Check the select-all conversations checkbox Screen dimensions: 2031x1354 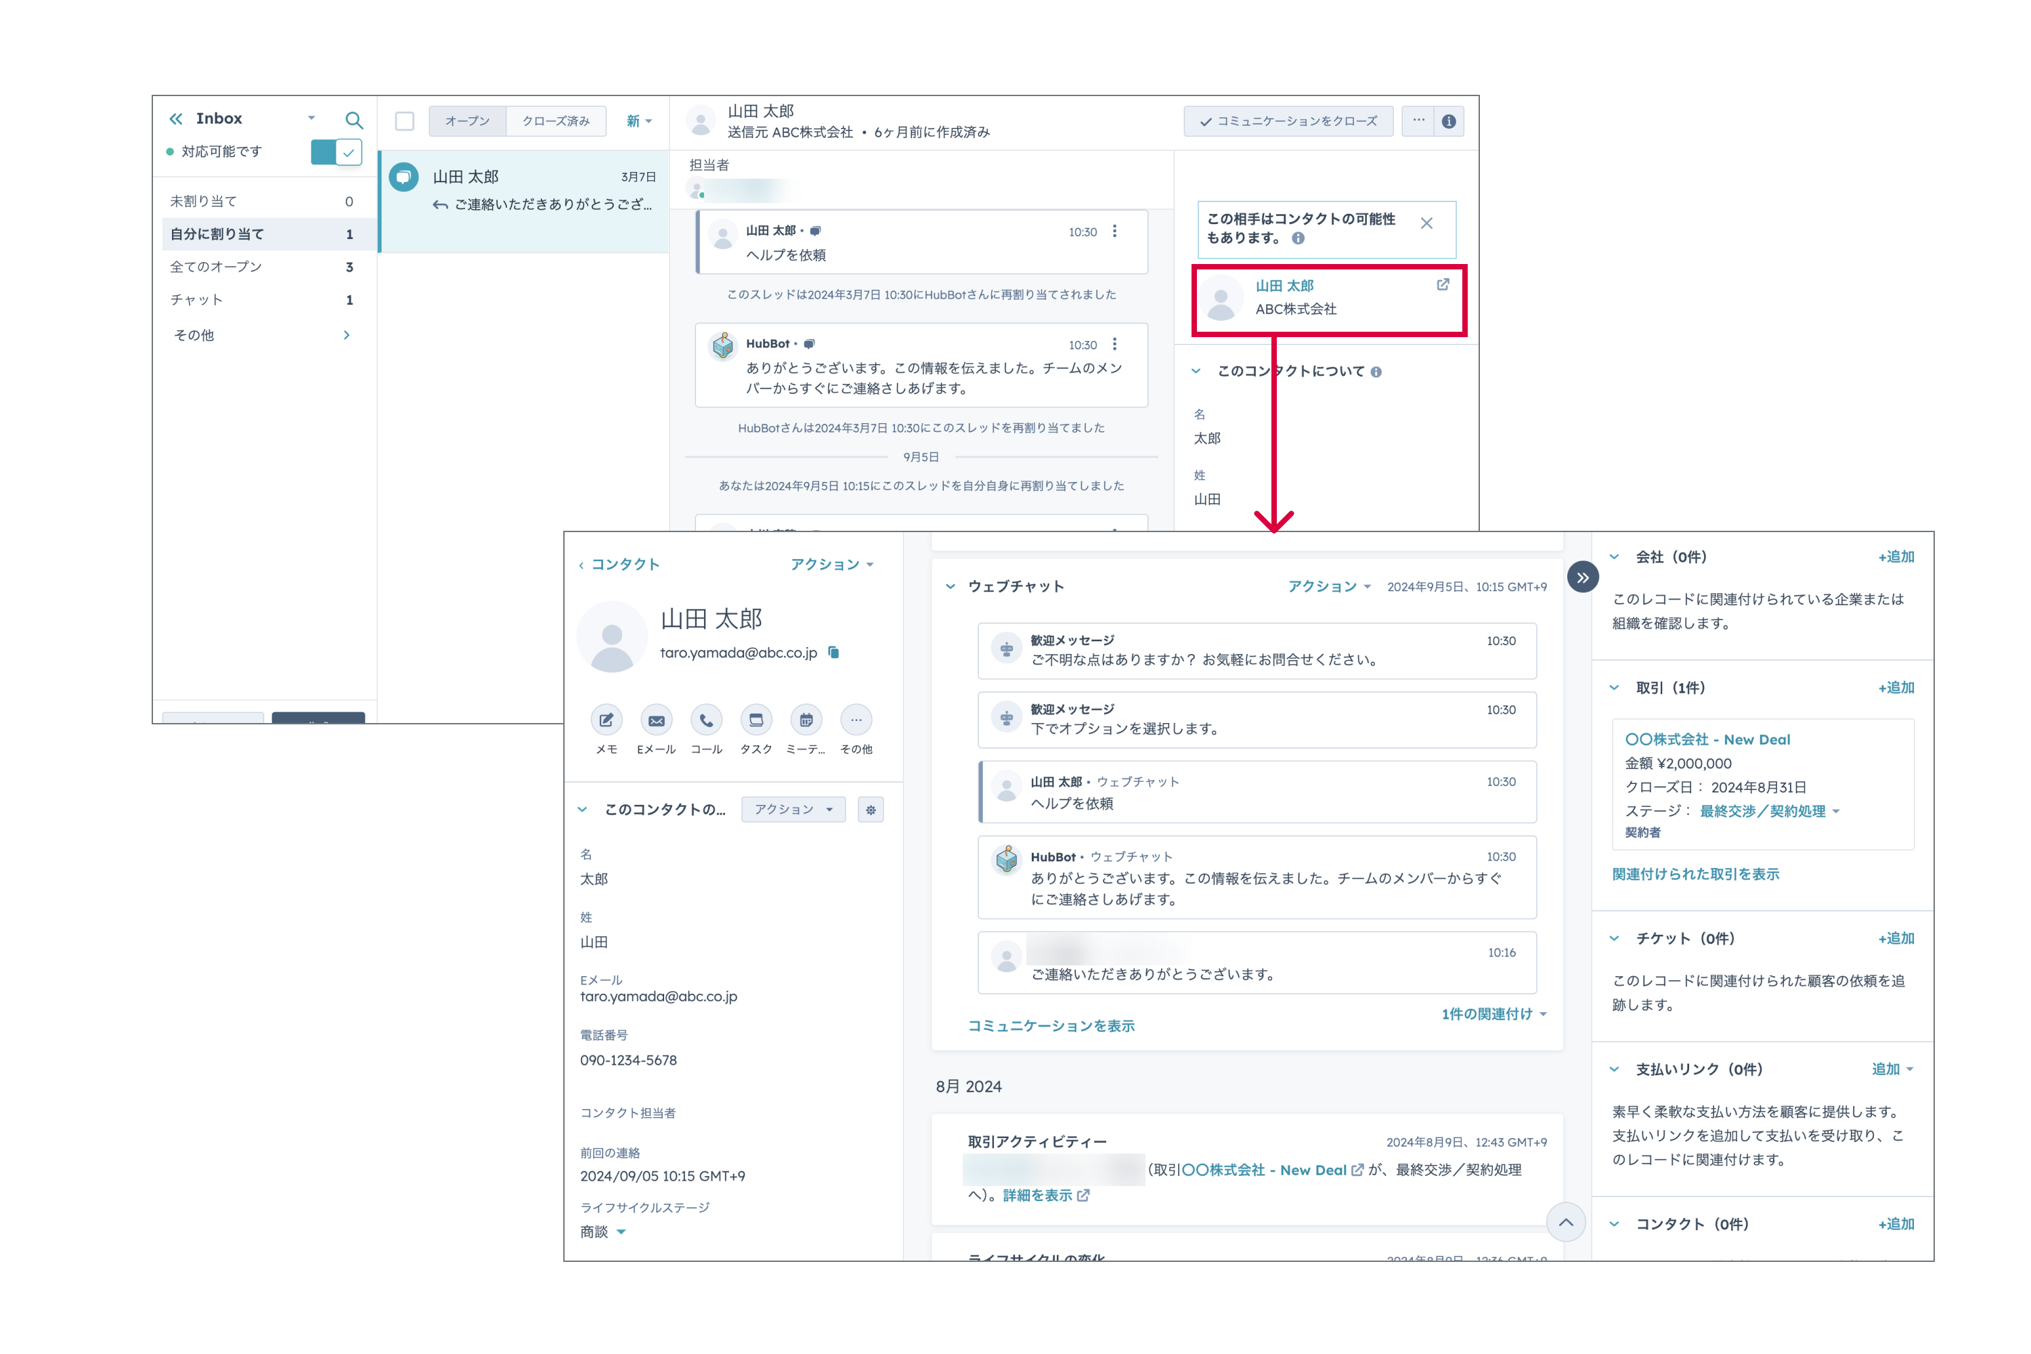pyautogui.click(x=404, y=121)
